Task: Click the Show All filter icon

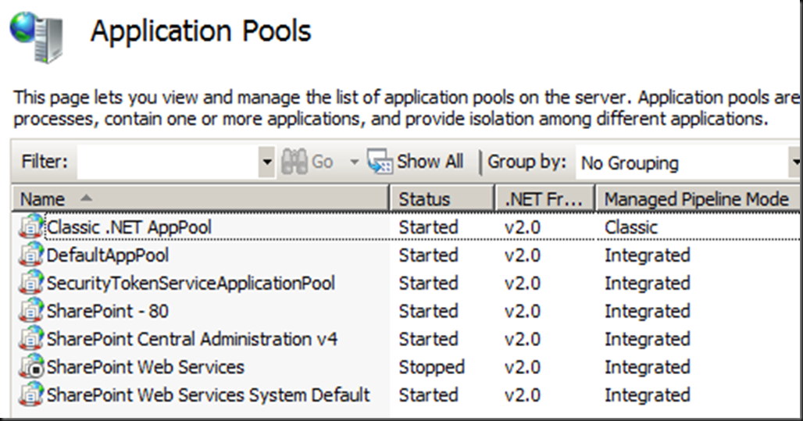Action: click(380, 162)
